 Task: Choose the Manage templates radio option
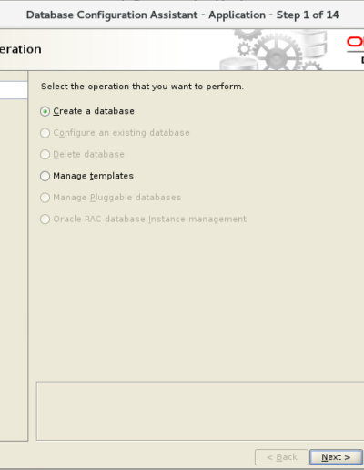pyautogui.click(x=45, y=176)
